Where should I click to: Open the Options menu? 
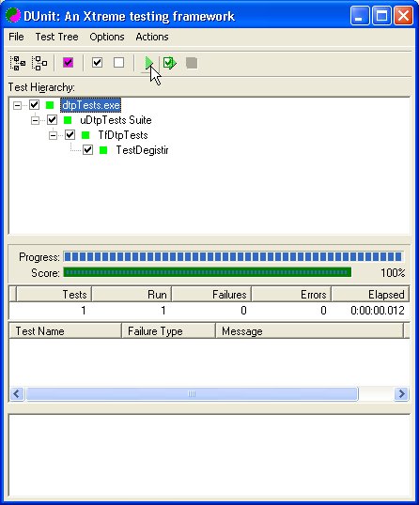pyautogui.click(x=107, y=37)
